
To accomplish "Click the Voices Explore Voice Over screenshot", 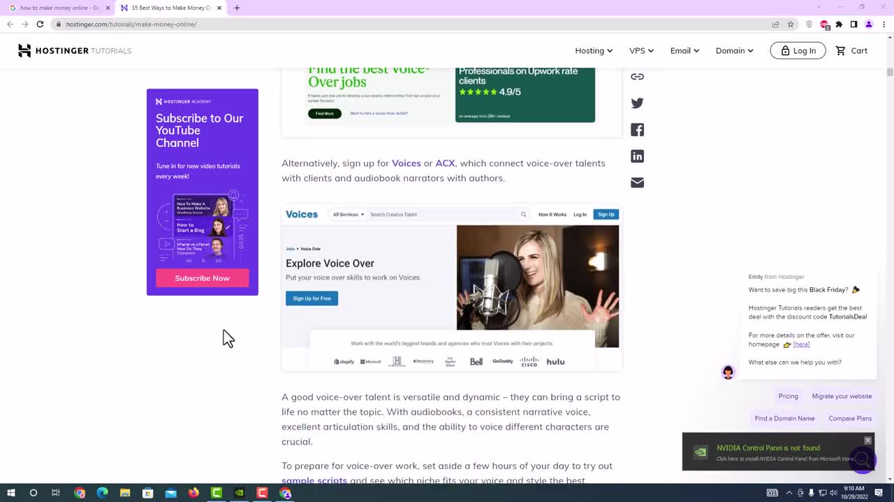I will click(x=451, y=288).
